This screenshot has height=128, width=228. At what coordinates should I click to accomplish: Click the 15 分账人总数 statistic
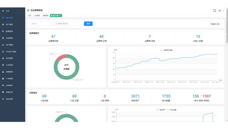(x=198, y=38)
